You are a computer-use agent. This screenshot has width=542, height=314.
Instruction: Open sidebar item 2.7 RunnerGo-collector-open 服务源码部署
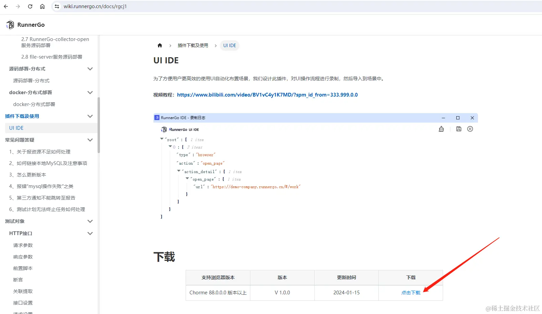55,42
